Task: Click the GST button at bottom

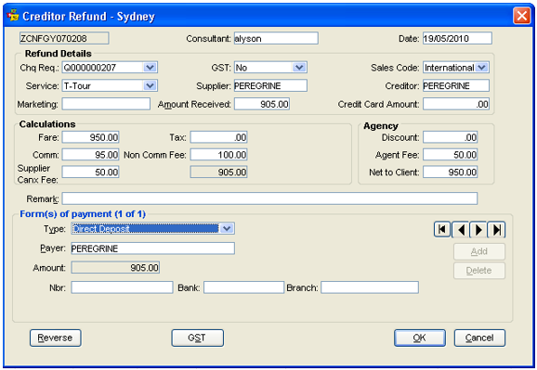Action: point(197,338)
